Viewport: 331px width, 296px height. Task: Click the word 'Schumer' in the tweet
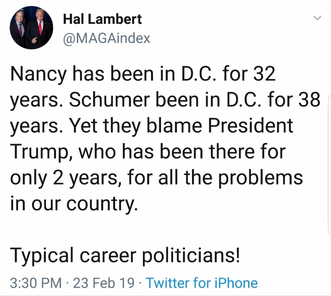(x=109, y=100)
